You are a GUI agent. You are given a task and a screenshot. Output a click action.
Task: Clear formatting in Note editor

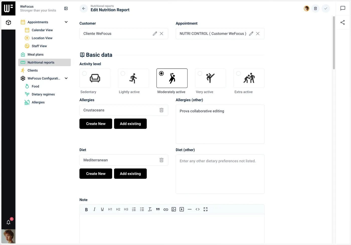point(150,210)
